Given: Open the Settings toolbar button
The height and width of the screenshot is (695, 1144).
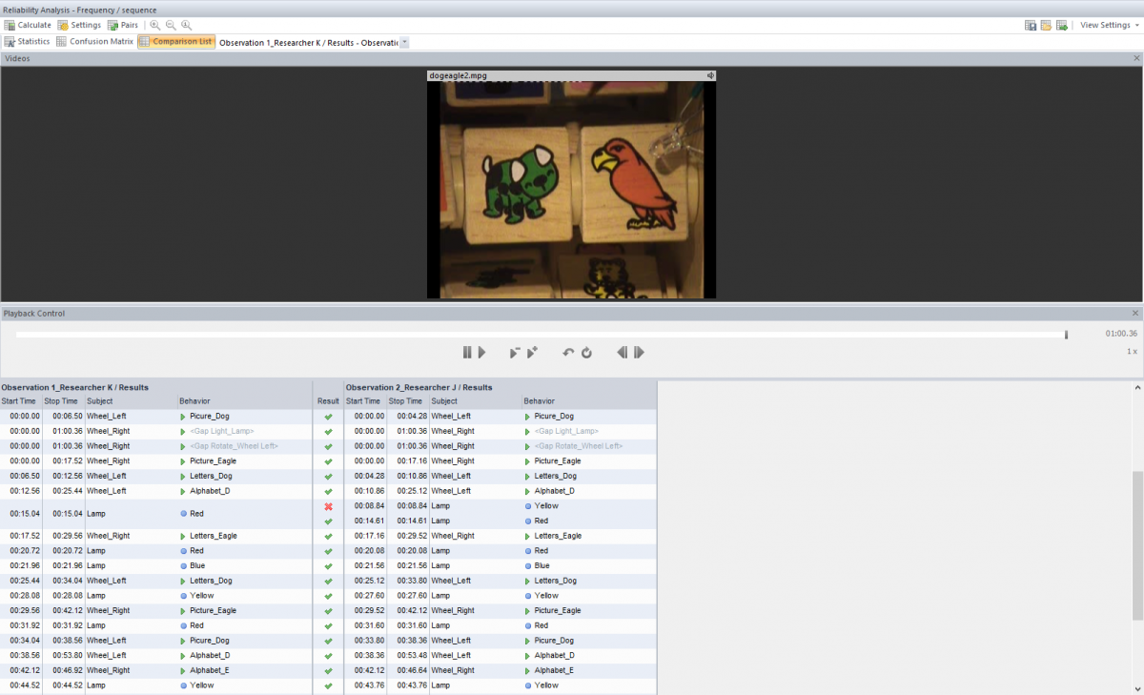Looking at the screenshot, I should [x=79, y=25].
